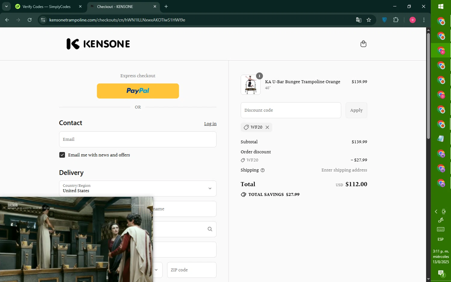451x282 pixels.
Task: Open the Extensions puzzle icon
Action: click(396, 20)
